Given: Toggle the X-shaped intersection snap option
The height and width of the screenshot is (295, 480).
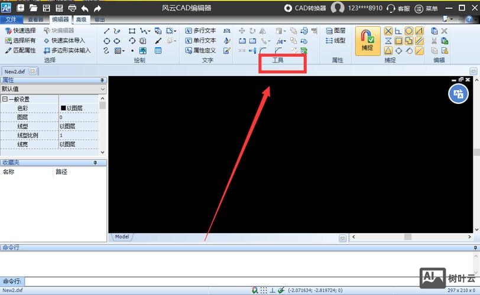Looking at the screenshot, I should pos(388,31).
